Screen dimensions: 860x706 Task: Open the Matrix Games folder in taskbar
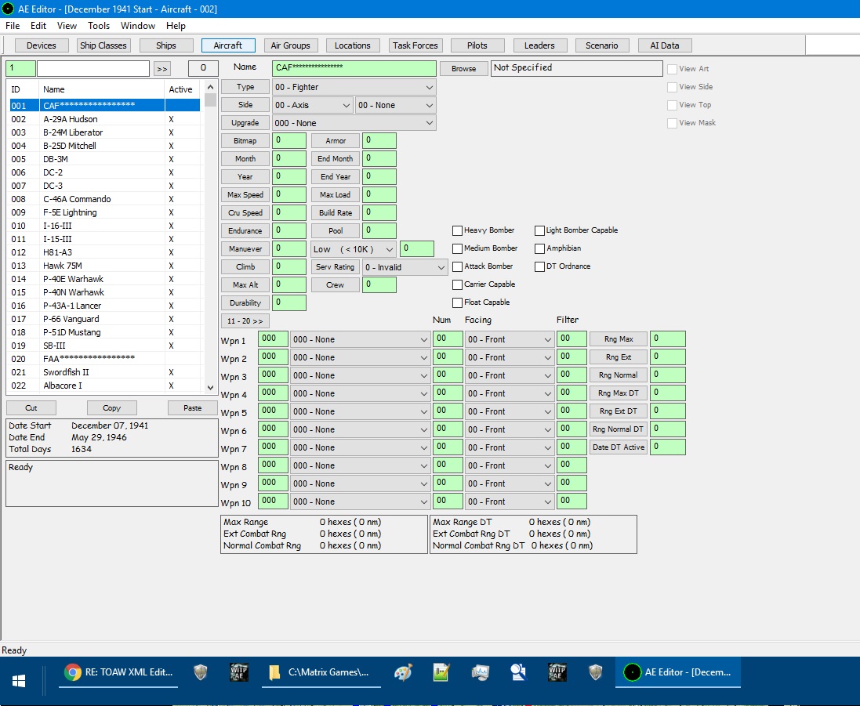(321, 672)
